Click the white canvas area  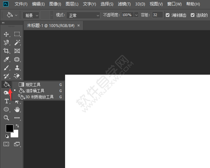[x=138, y=121]
